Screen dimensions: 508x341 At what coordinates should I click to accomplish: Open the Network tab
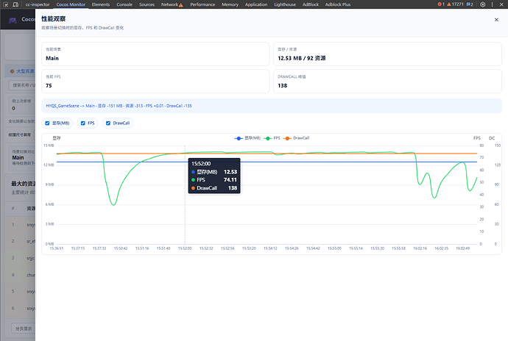(x=172, y=4)
